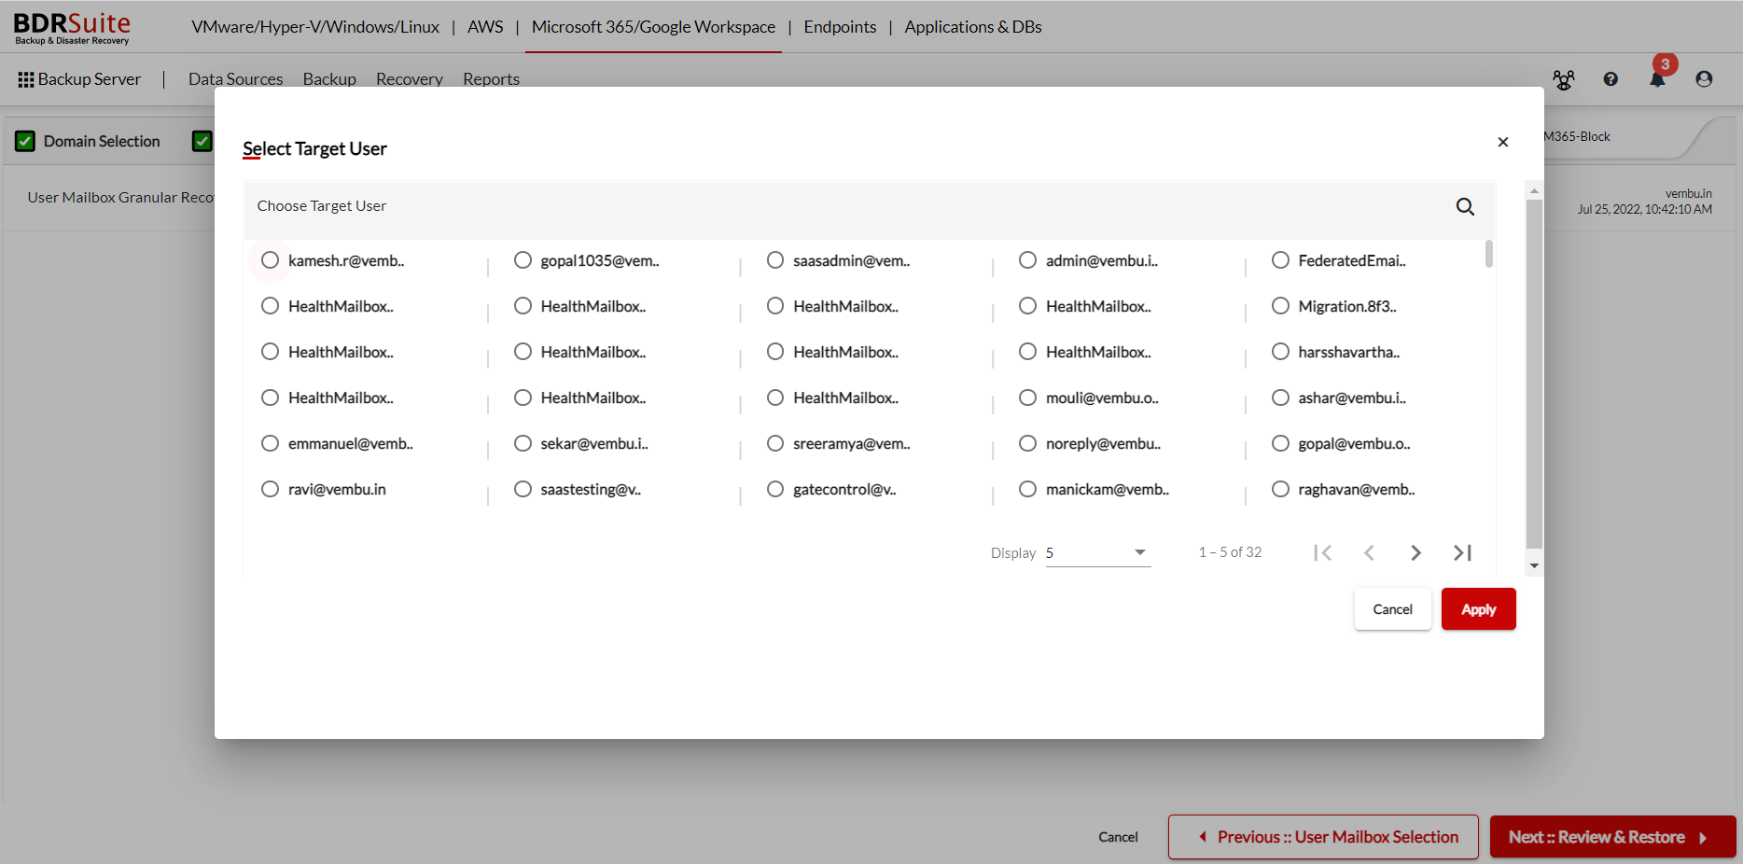The width and height of the screenshot is (1743, 864).
Task: Select saastesting@v.. radio option
Action: [523, 489]
